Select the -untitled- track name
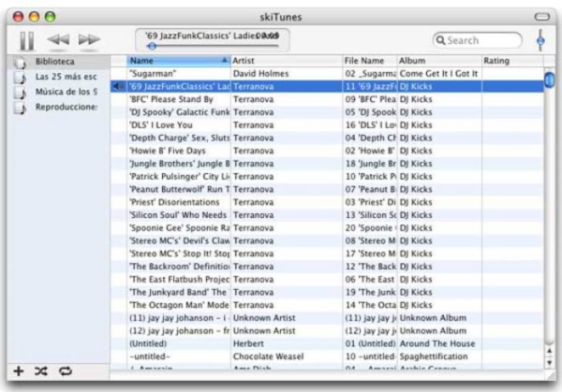The width and height of the screenshot is (562, 392). click(x=150, y=356)
